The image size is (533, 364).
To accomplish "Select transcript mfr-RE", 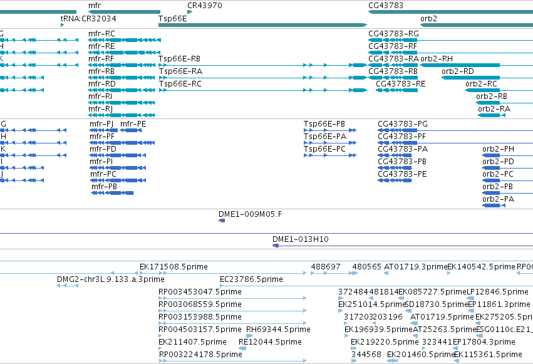I will click(x=125, y=53).
